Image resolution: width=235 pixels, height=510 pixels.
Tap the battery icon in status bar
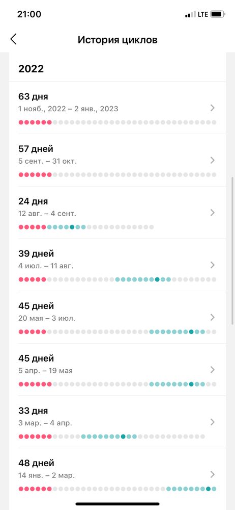pos(218,14)
